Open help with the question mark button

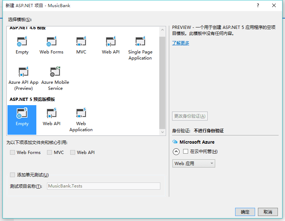click(x=258, y=5)
